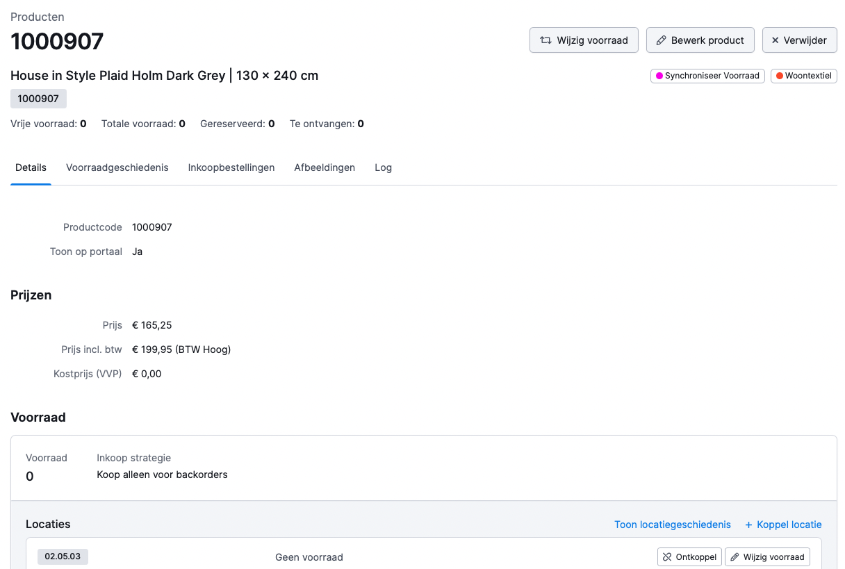Viewport: 845px width, 569px height.
Task: Click the grey 1000907 product code badge
Action: [38, 99]
